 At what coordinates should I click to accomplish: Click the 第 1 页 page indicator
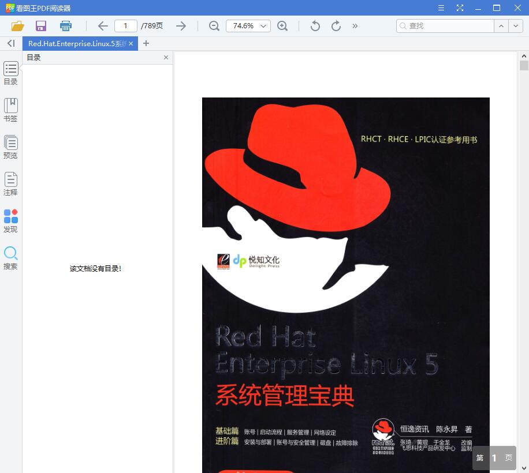click(494, 458)
